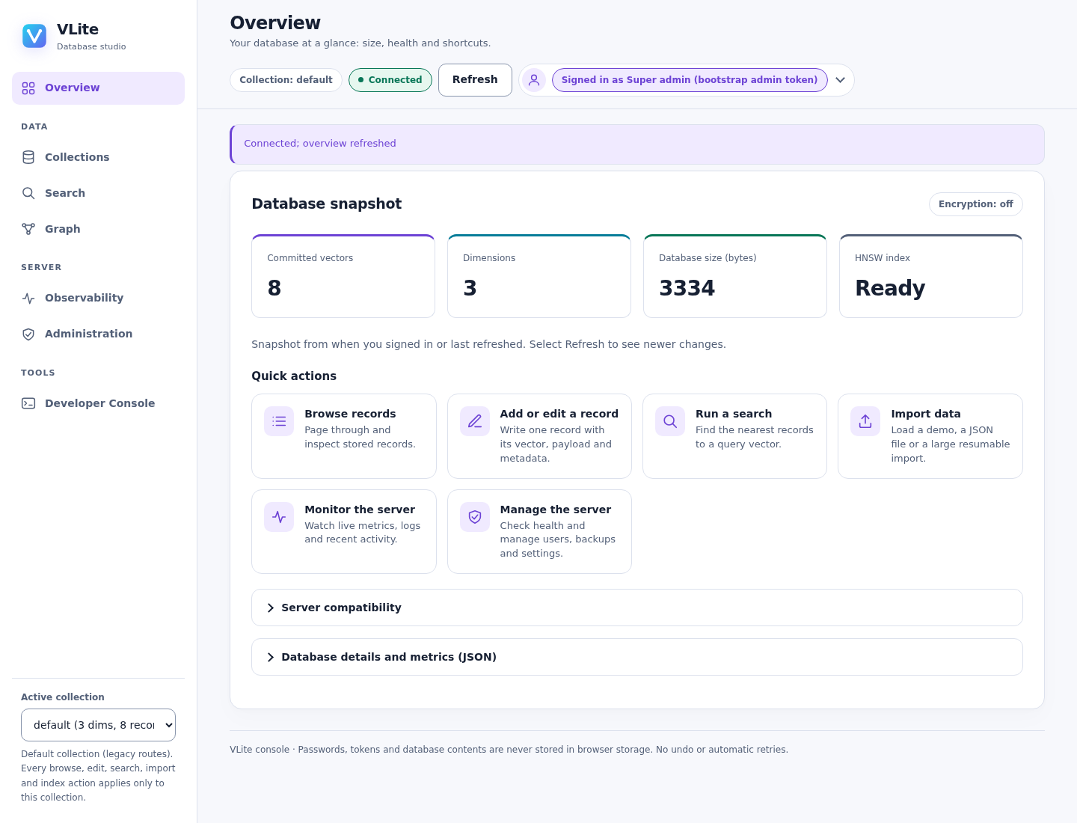Click the user avatar icon in header

point(534,80)
